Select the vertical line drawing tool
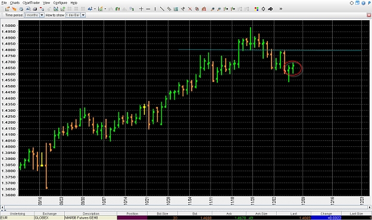This screenshot has height=220, width=372. coord(155,9)
